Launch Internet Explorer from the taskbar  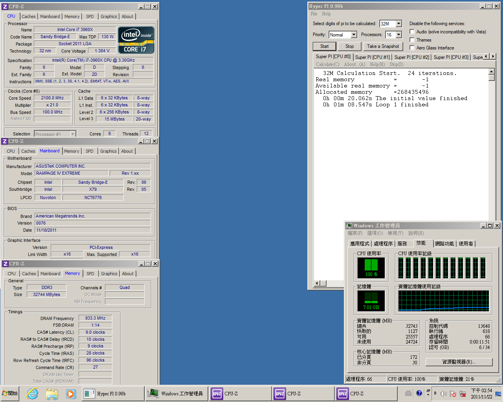pos(32,393)
